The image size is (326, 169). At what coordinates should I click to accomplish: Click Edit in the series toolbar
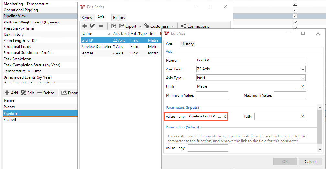[27, 93]
